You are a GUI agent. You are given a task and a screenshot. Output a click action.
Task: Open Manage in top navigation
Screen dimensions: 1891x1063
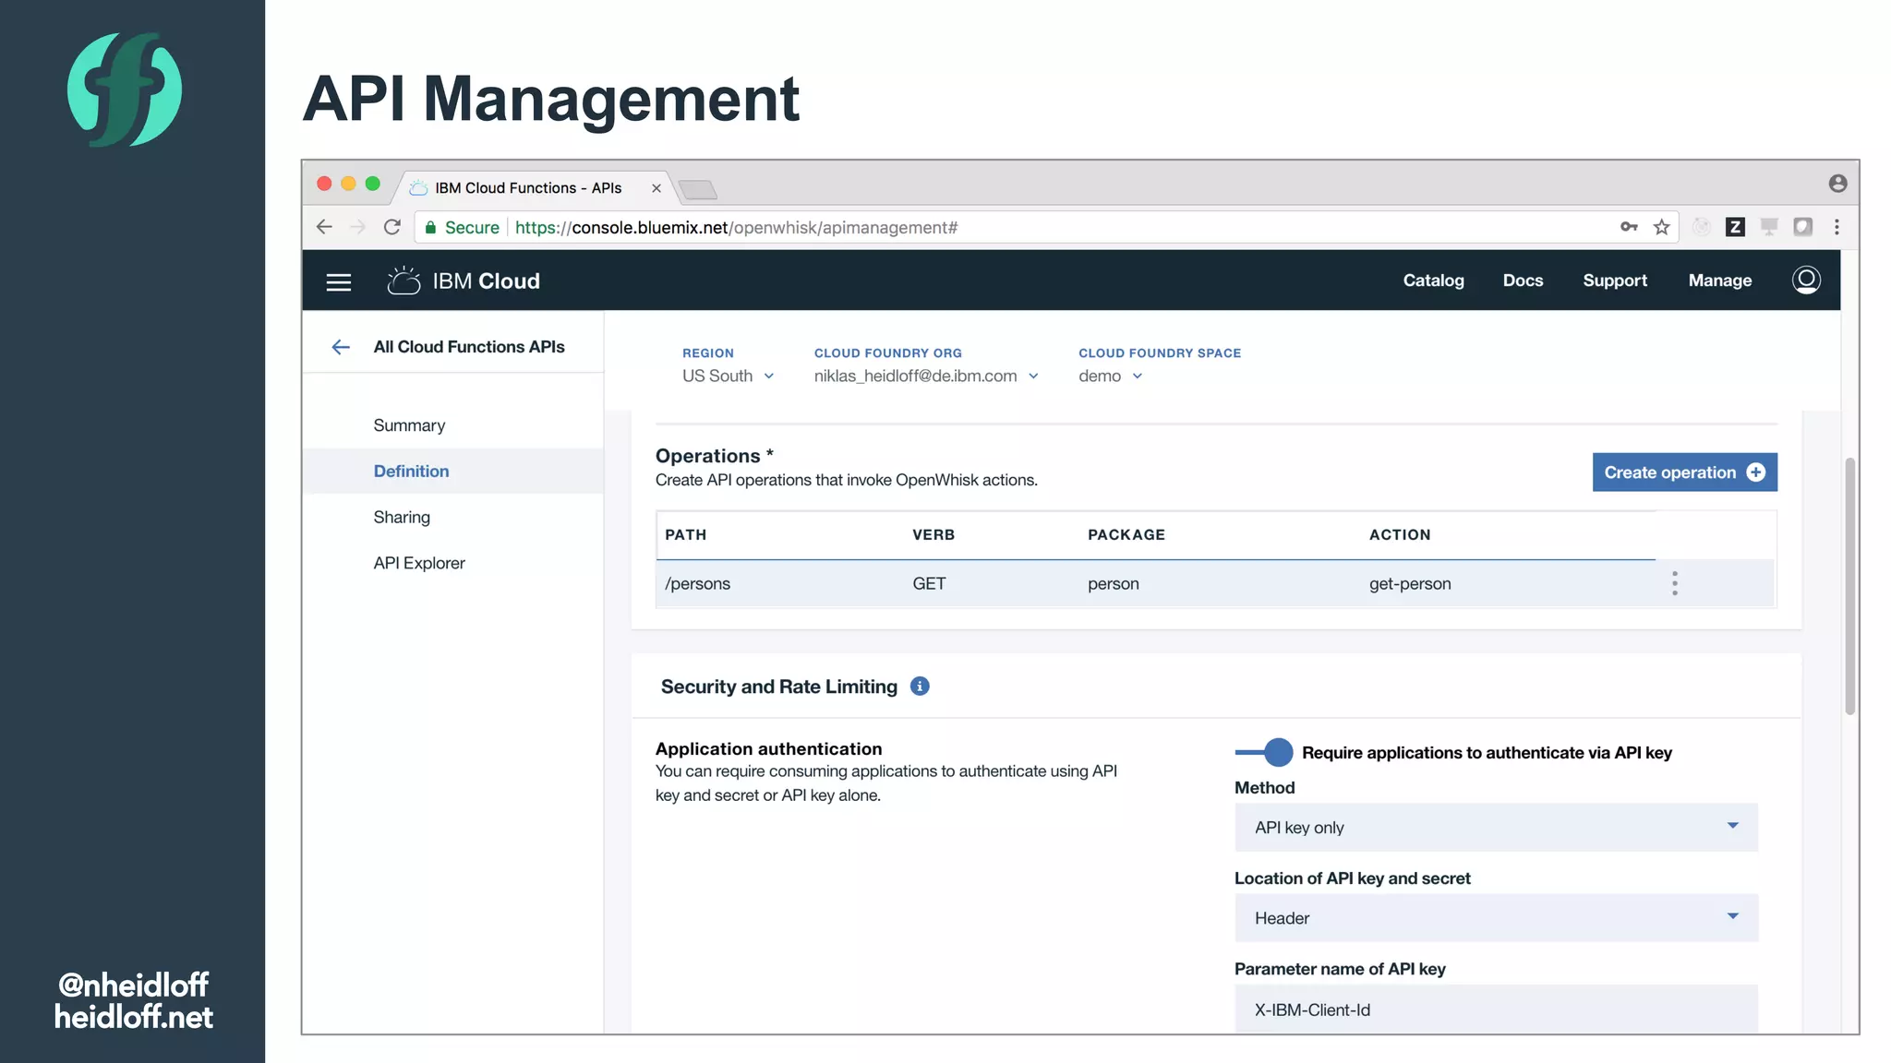(1719, 281)
